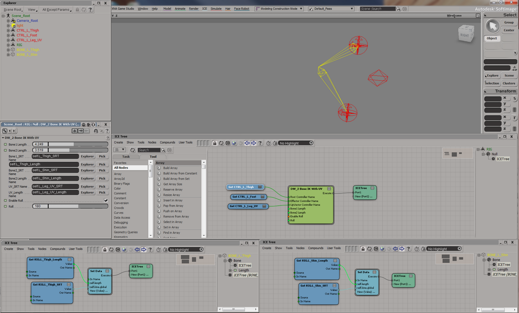Expand the RIG node in the Explorer
Image resolution: width=519 pixels, height=313 pixels.
point(8,45)
